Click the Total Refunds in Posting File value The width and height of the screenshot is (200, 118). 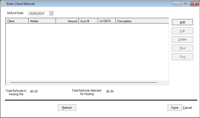[34, 91]
